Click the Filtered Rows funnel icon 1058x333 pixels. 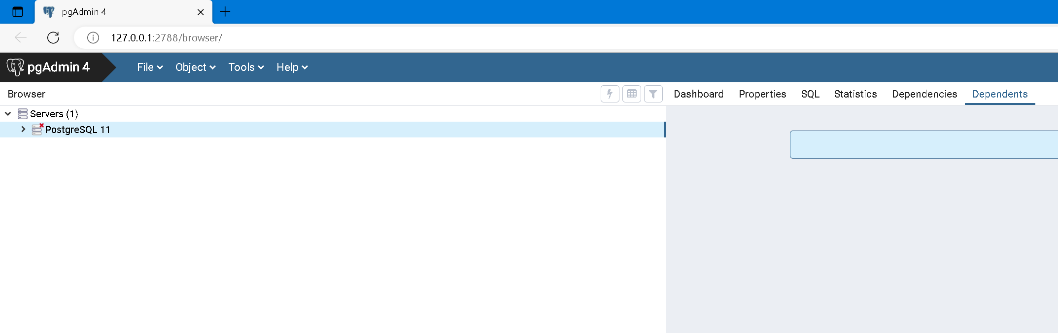pos(653,94)
